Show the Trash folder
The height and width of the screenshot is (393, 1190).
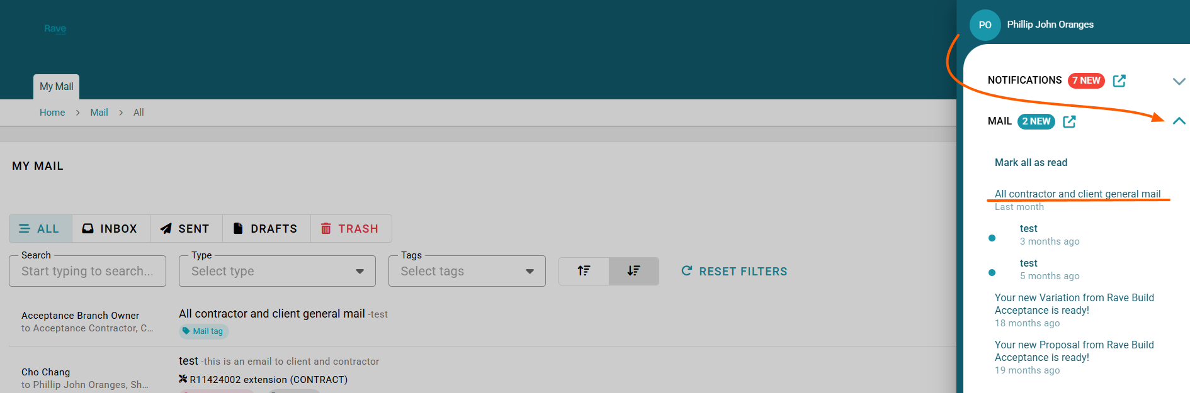[350, 229]
